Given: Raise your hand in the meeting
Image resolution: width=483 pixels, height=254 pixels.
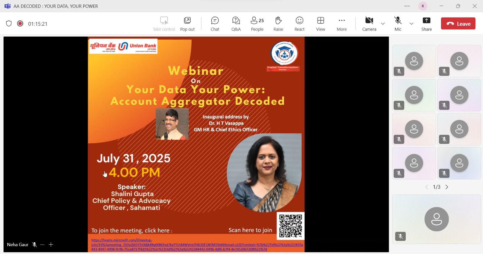Looking at the screenshot, I should coord(278,24).
